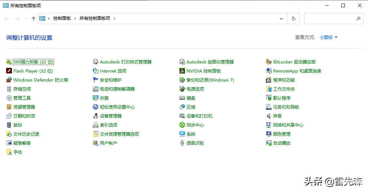Screen dimensions: 368x192
Task: Click the BitLocker 驱动器加密 icon
Action: tap(269, 62)
